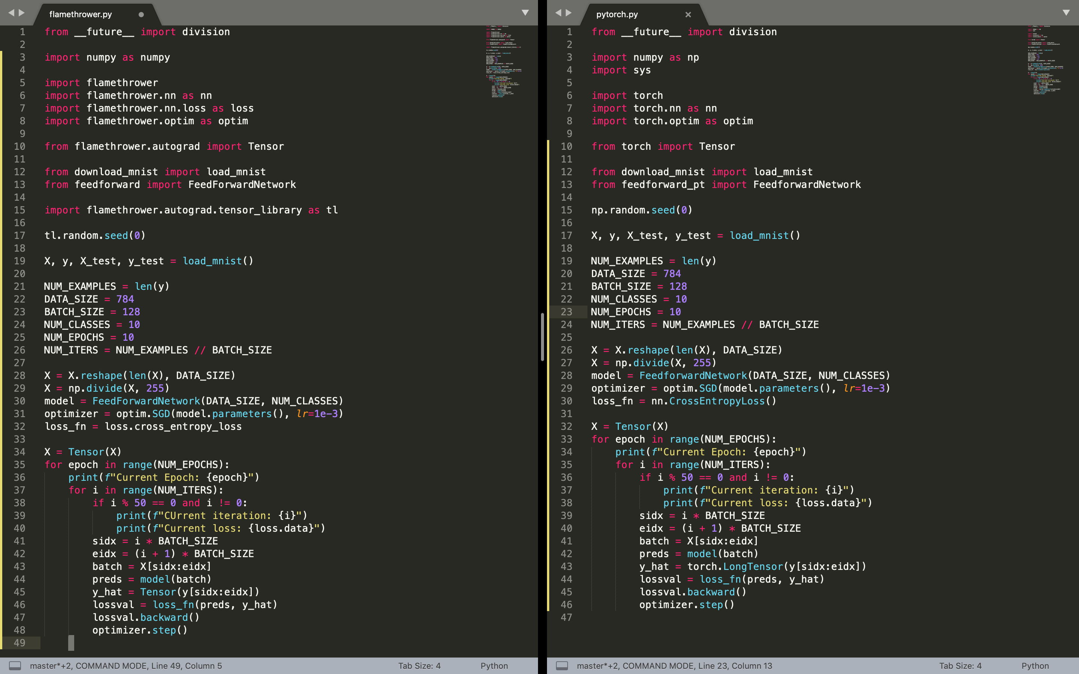Go to next tab in left pane
This screenshot has width=1079, height=674.
pyautogui.click(x=21, y=13)
